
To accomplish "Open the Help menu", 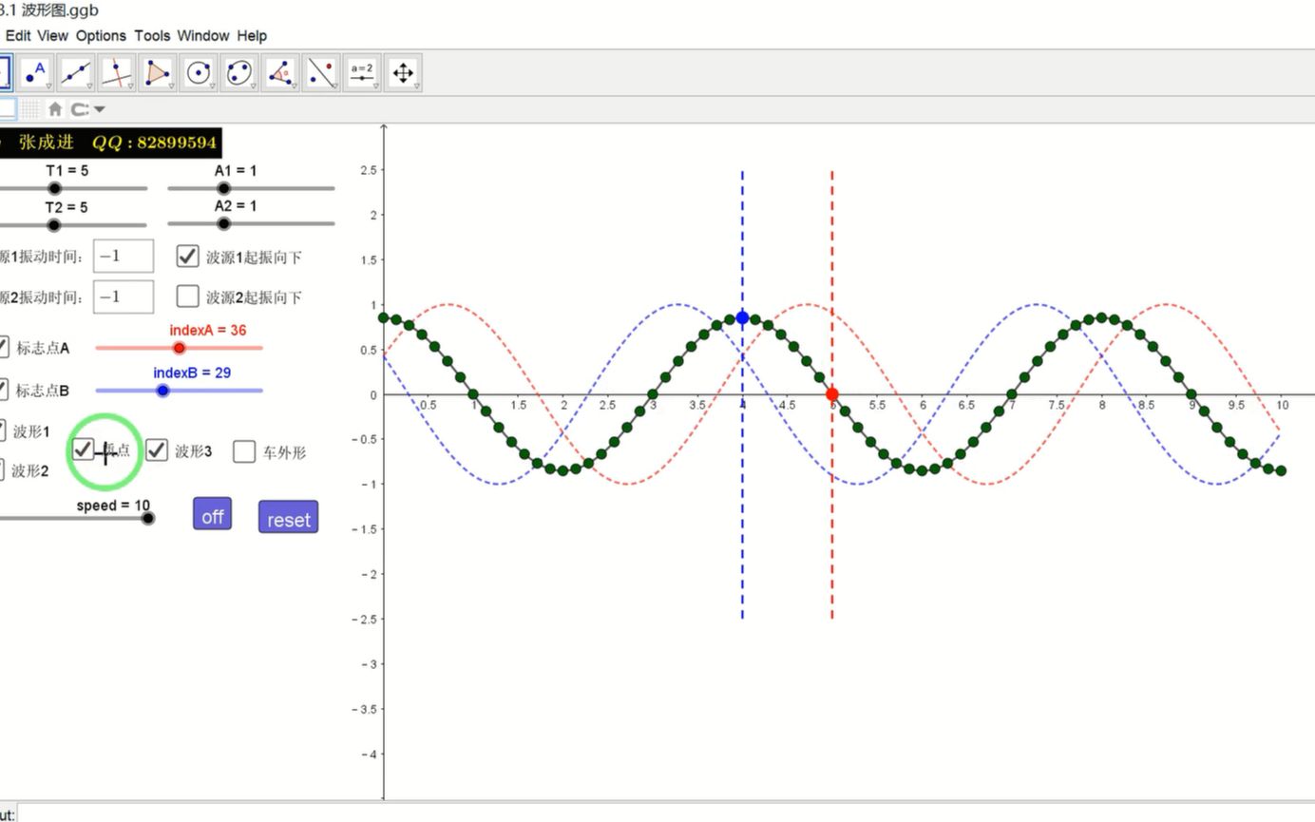I will click(x=252, y=35).
